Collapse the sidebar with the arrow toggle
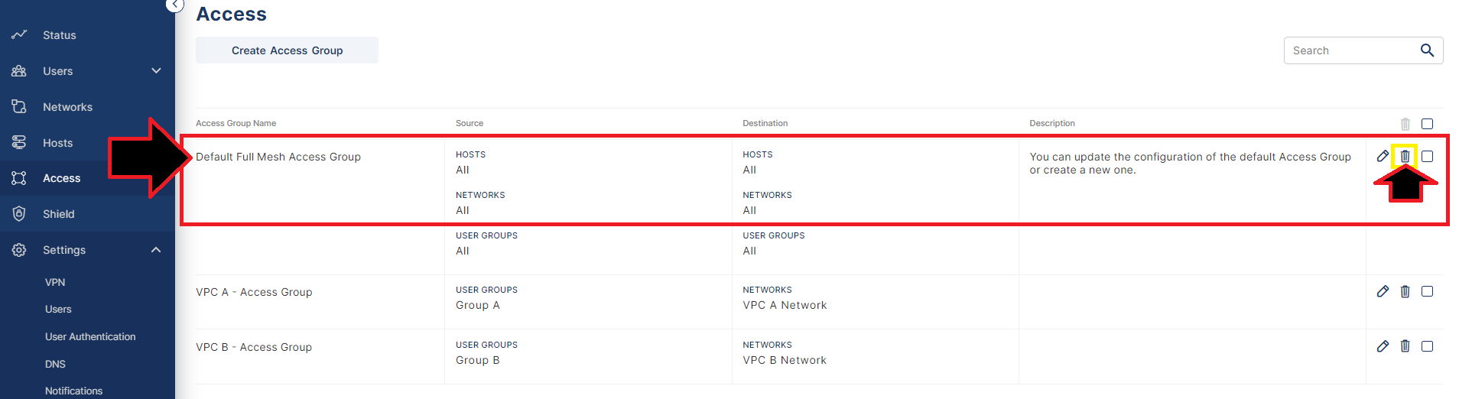 175,5
